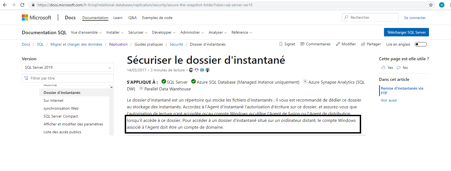Click the Partager share icon
This screenshot has height=171, width=451.
(x=363, y=44)
